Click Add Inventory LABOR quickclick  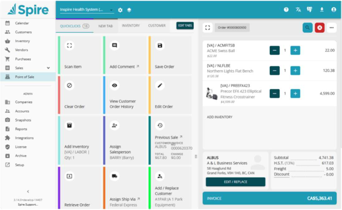point(80,140)
